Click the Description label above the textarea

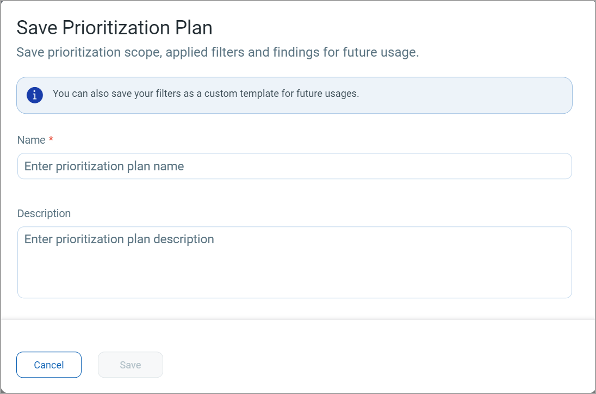point(44,213)
